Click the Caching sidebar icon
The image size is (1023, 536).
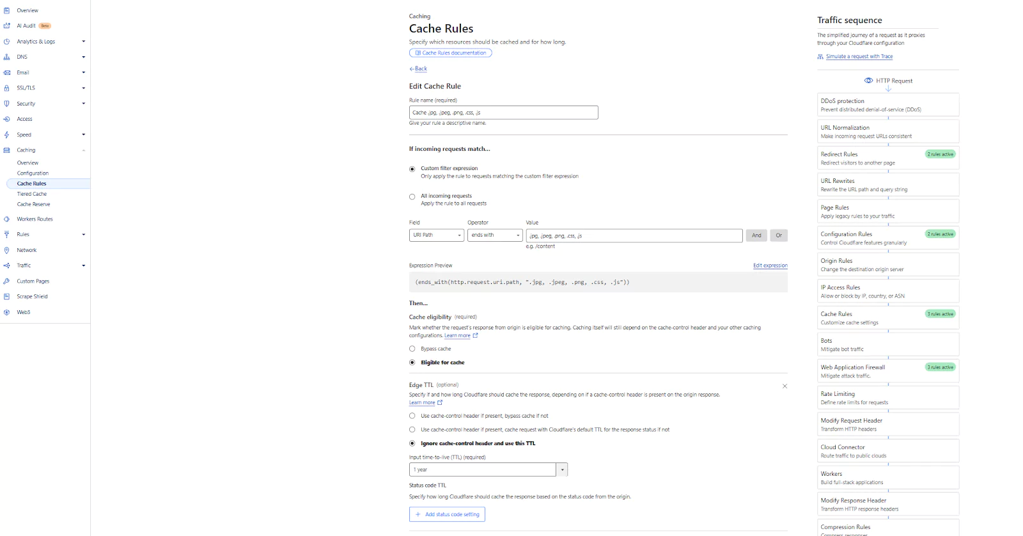[6, 150]
